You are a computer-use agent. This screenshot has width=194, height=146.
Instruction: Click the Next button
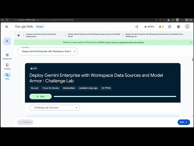[x=184, y=122]
